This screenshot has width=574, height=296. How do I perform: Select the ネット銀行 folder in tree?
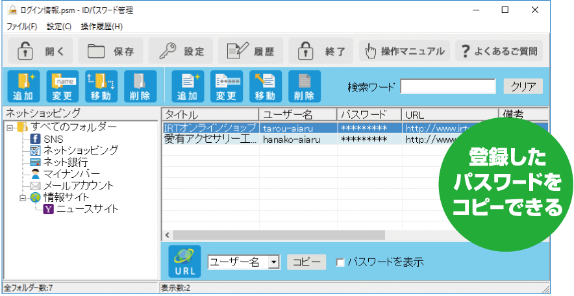[65, 162]
